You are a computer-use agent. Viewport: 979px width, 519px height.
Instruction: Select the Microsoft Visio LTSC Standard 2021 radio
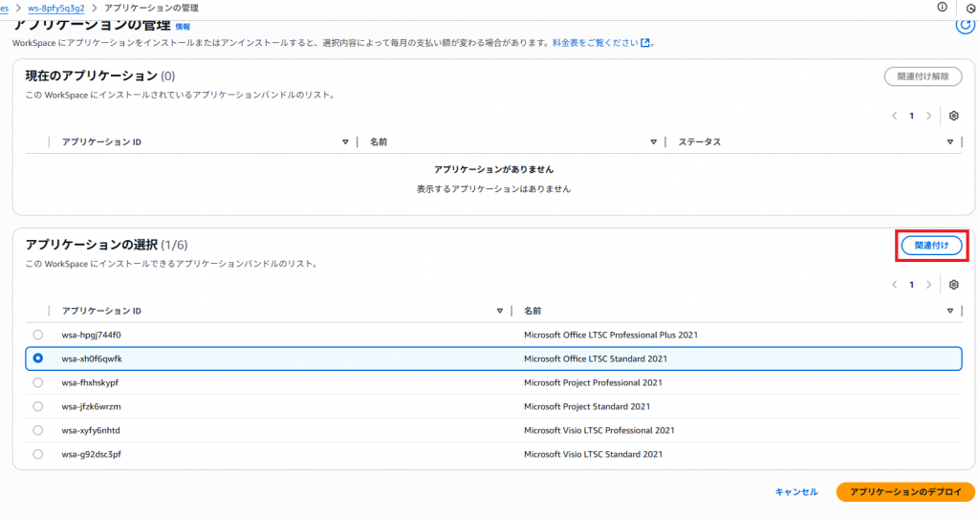(x=38, y=454)
